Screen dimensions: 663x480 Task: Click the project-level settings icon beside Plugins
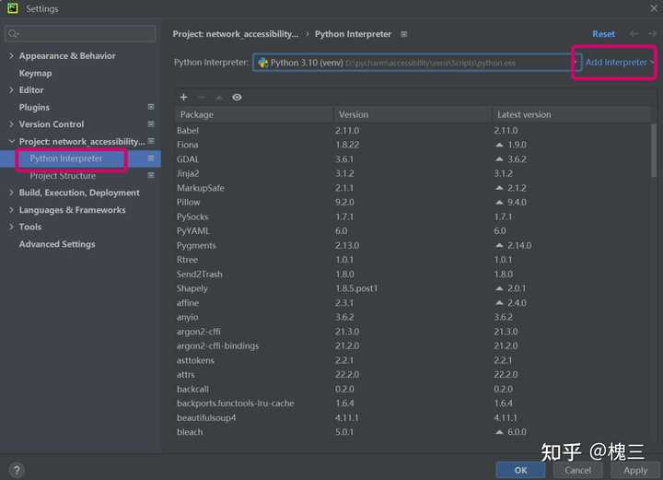(x=151, y=107)
